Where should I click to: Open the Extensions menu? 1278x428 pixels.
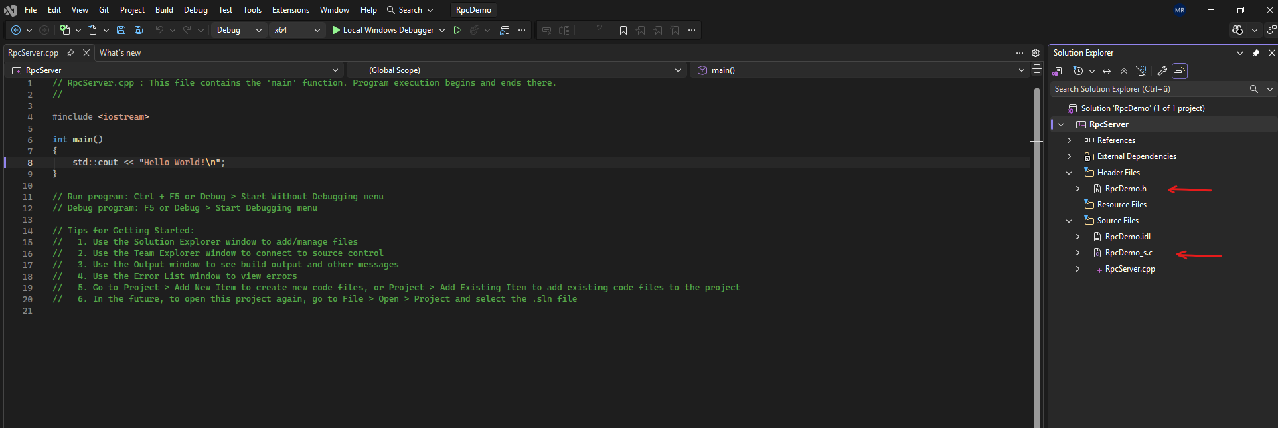click(x=291, y=10)
